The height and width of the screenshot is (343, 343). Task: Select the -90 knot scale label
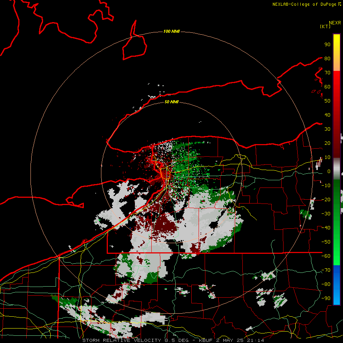coord(326,298)
